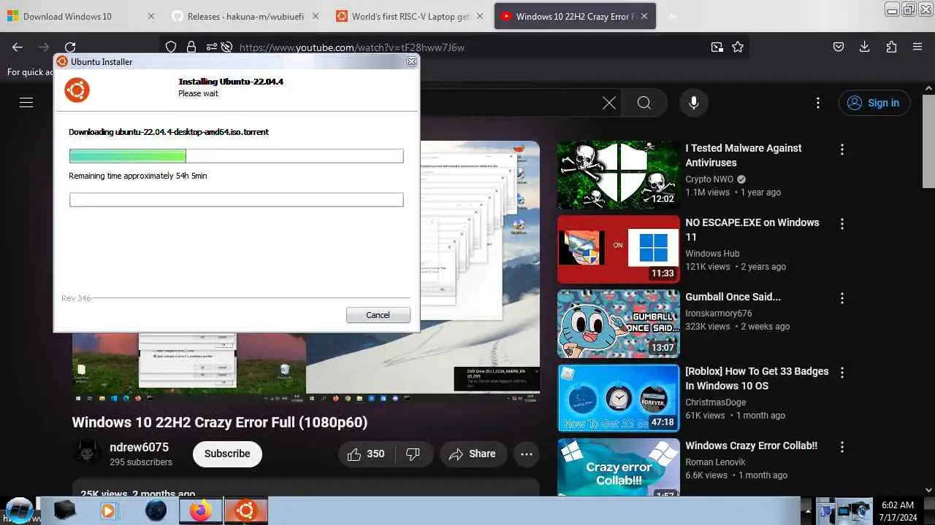The width and height of the screenshot is (935, 525).
Task: Open Firefox from the taskbar
Action: [x=200, y=510]
